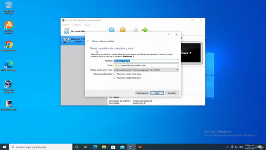Open Papelera de reciclaje desktop icon
Viewport: 266px width, 150px height.
(9, 8)
